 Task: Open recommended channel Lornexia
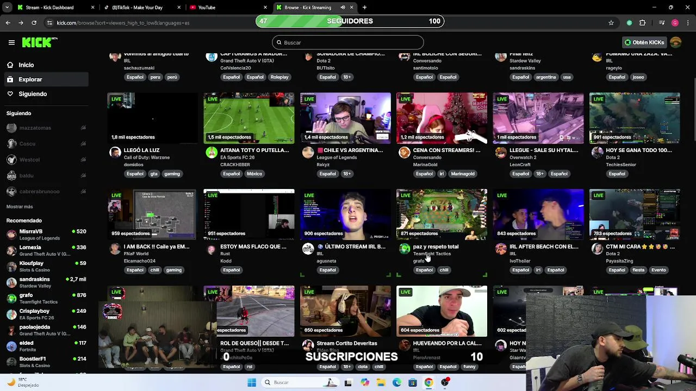(x=46, y=250)
